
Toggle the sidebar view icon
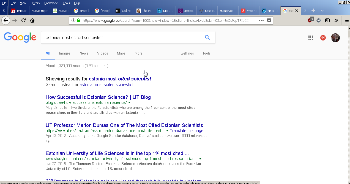tap(327, 20)
